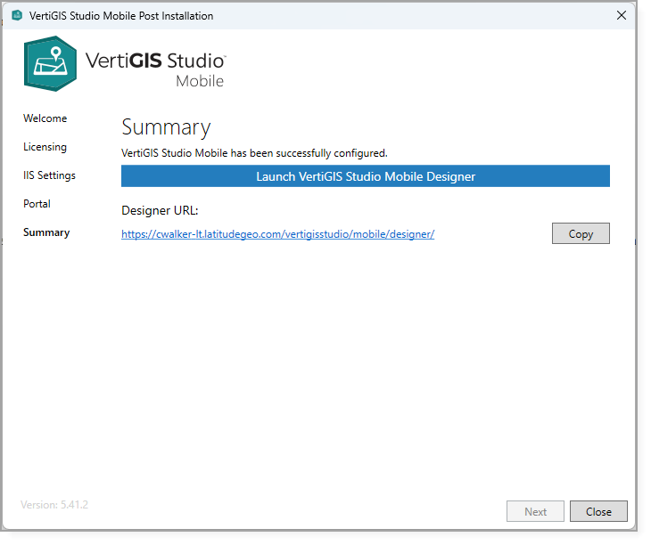Launch VertiGIS Studio Mobile Designer
The height and width of the screenshot is (545, 651).
coord(366,176)
